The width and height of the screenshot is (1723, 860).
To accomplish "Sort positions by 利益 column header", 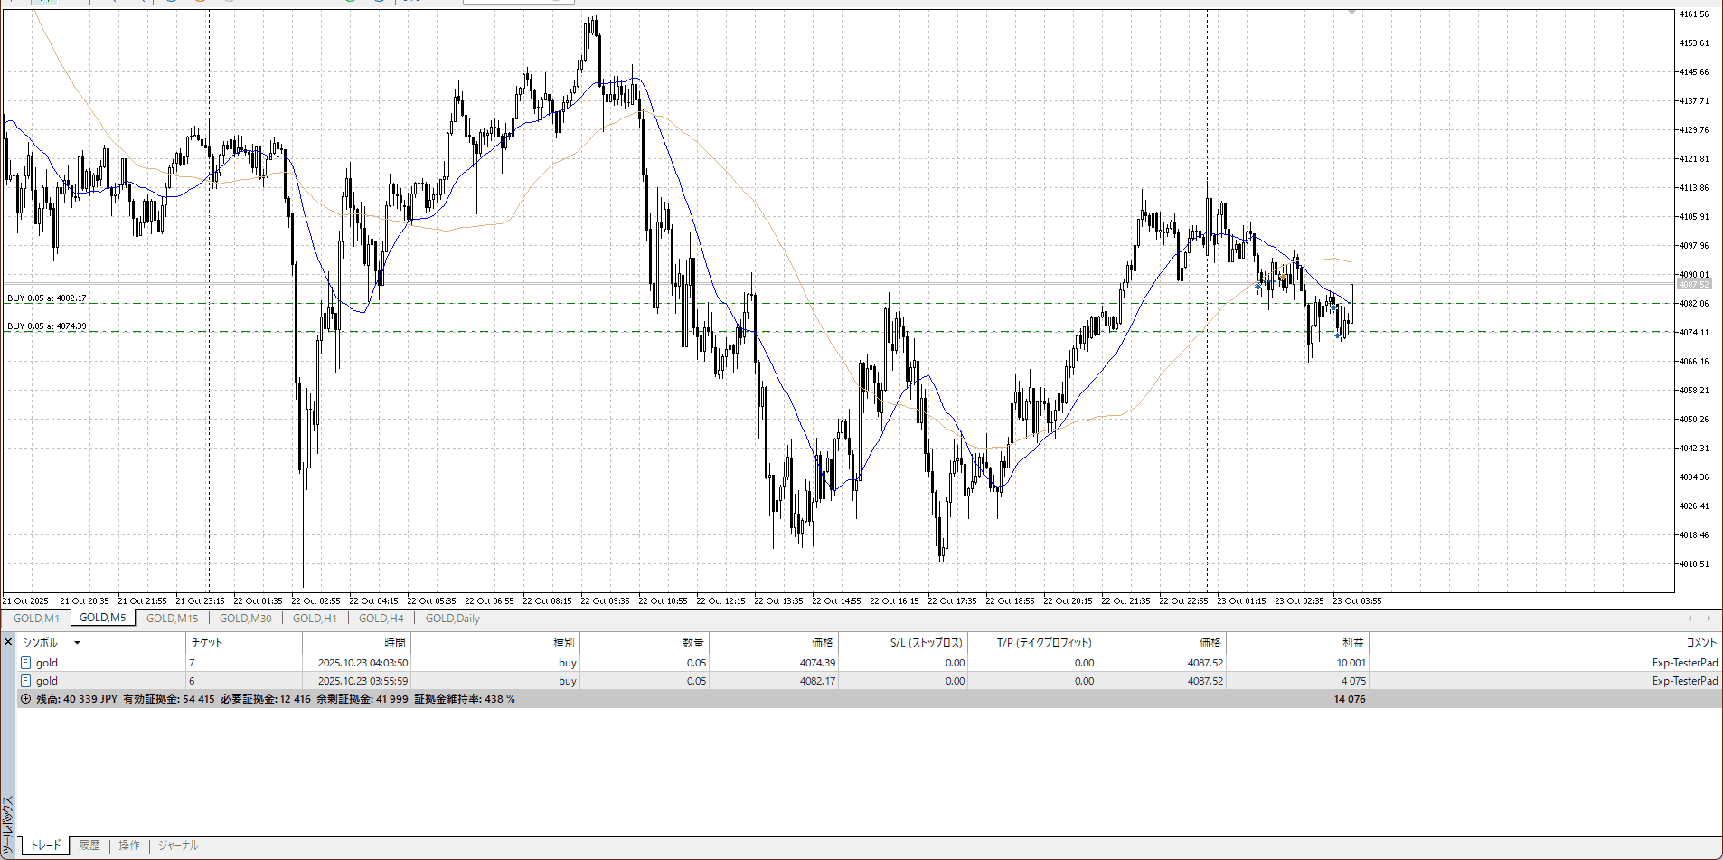I will (x=1352, y=643).
